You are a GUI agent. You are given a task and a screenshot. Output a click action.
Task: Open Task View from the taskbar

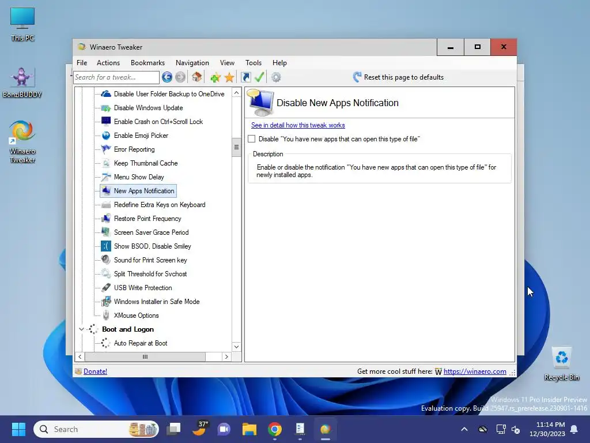[x=174, y=429]
